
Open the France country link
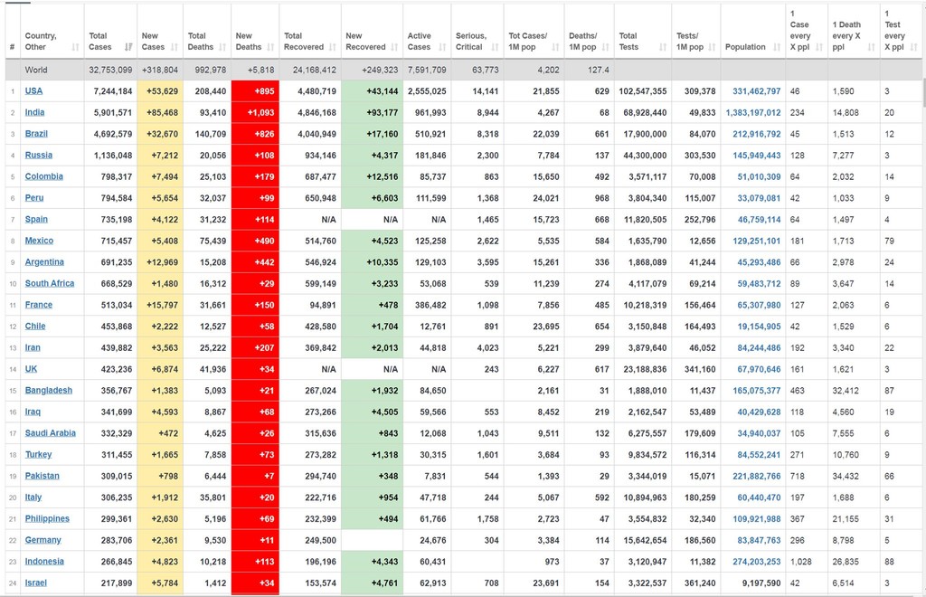coord(38,305)
